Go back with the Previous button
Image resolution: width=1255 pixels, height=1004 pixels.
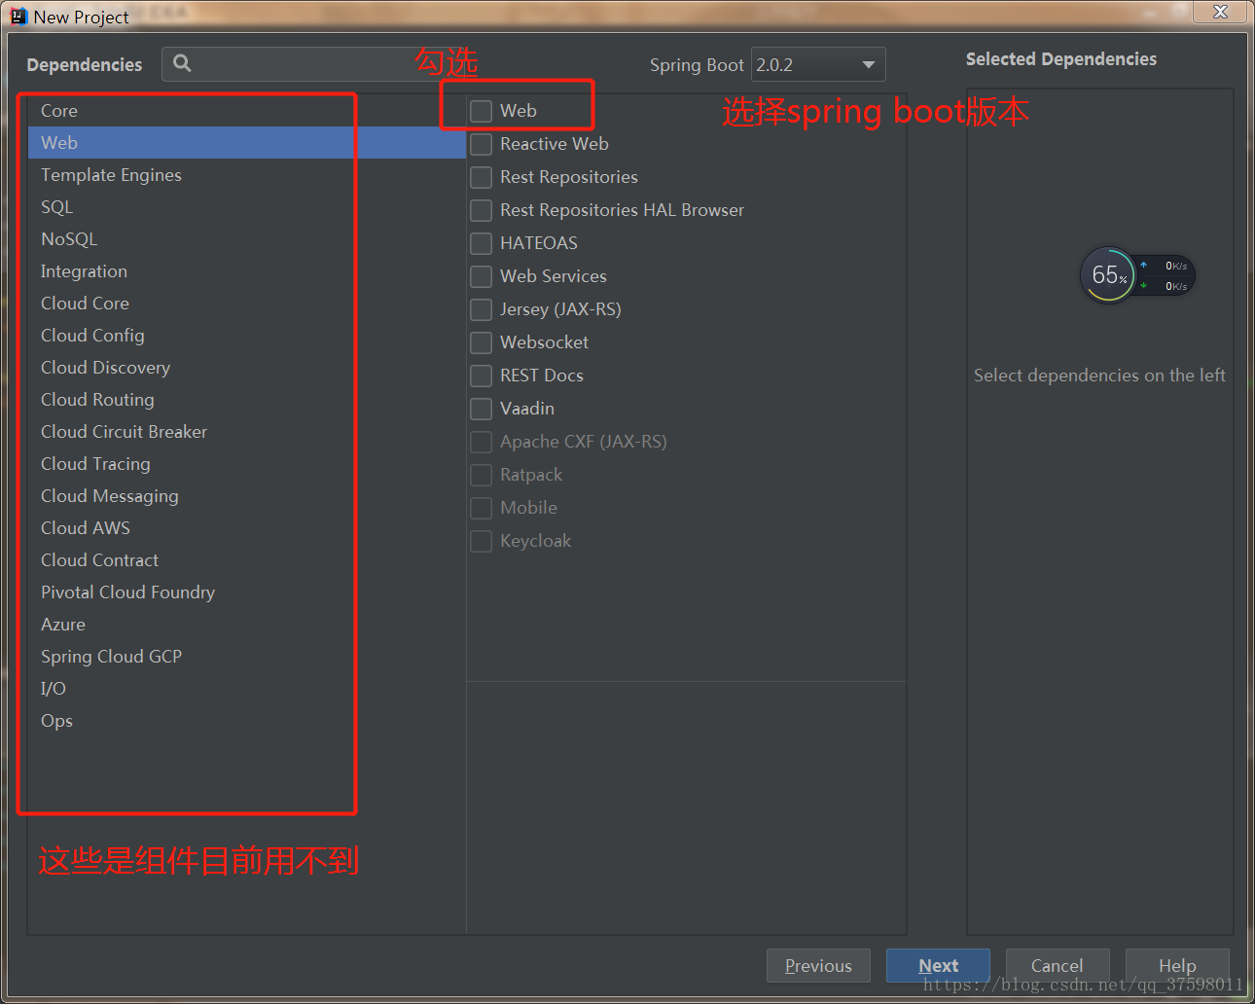click(x=818, y=966)
